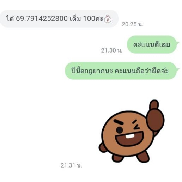
Task: Select the received gray message bubble
Action: coord(59,19)
